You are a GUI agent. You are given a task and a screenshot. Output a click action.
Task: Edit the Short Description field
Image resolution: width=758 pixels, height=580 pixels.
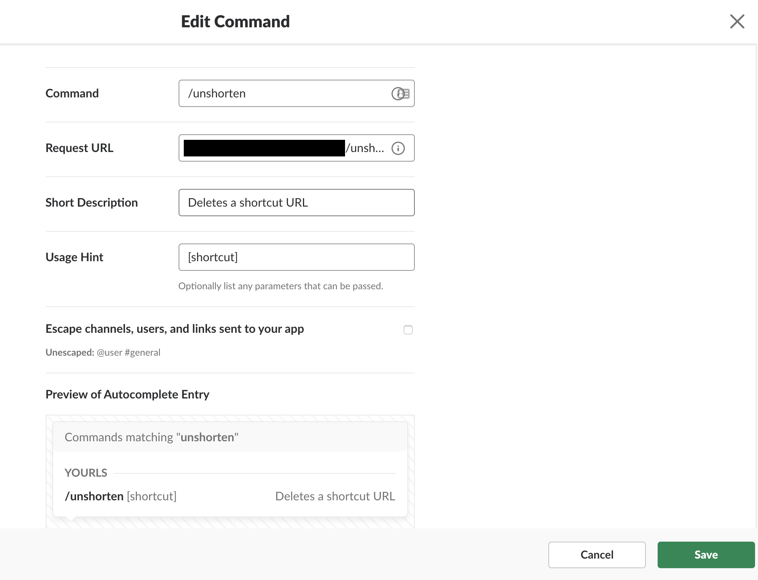pyautogui.click(x=296, y=203)
